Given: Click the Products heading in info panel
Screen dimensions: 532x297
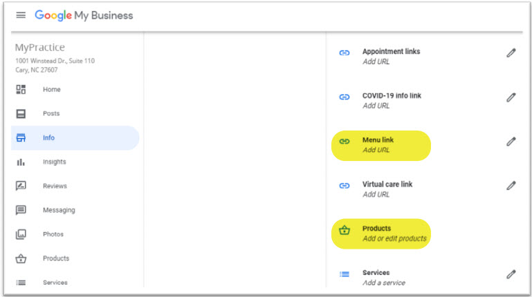Looking at the screenshot, I should tap(376, 228).
